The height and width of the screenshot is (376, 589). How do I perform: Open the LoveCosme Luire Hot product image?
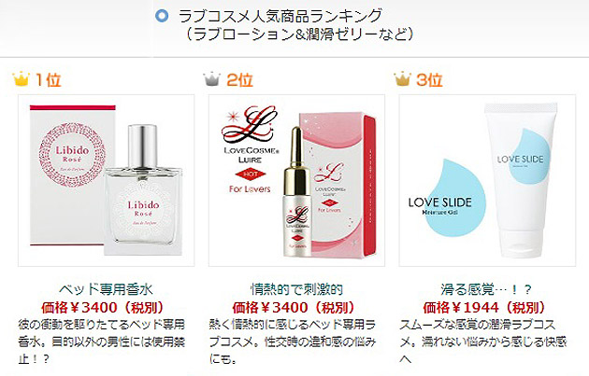(x=296, y=180)
